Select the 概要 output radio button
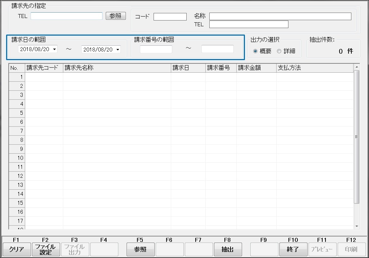 click(x=255, y=51)
